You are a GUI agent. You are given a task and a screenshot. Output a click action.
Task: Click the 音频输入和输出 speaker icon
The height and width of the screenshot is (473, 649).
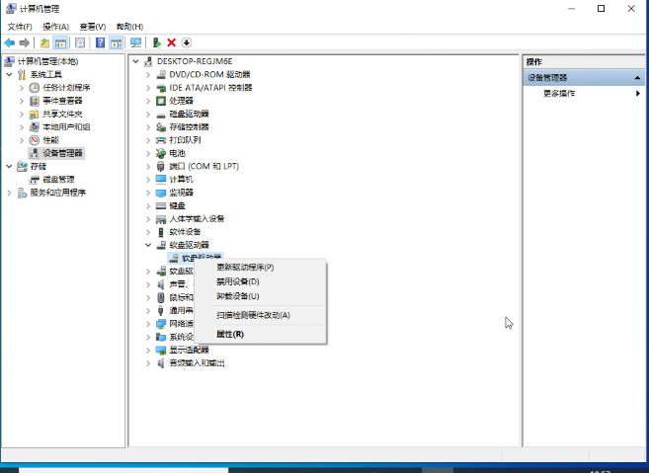pos(161,363)
